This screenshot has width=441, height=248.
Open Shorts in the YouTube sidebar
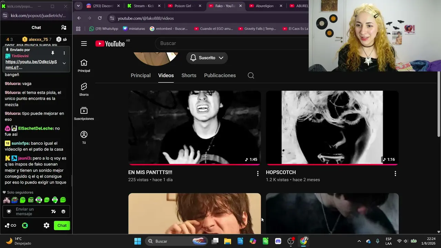(x=84, y=90)
